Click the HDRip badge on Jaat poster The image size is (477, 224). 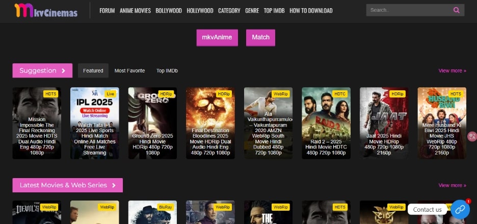[397, 94]
